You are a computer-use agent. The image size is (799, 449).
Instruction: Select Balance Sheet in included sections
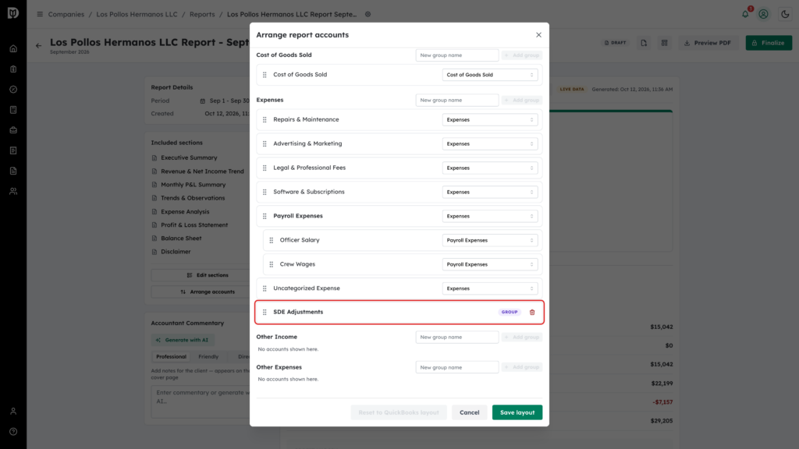click(181, 239)
